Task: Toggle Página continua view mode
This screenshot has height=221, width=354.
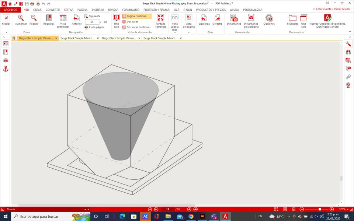Action: 136,16
